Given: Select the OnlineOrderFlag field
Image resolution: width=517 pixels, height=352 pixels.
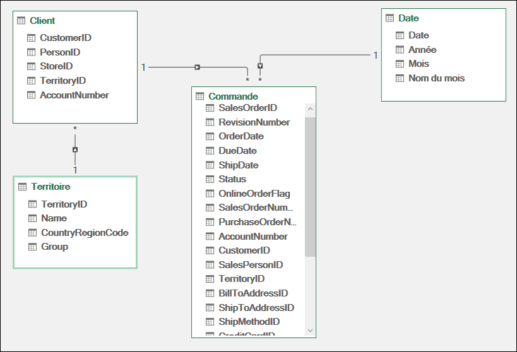Looking at the screenshot, I should point(254,194).
